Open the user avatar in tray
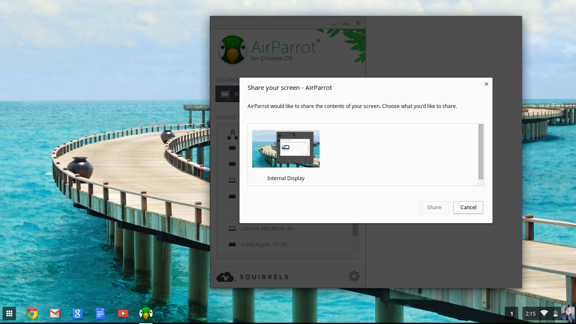This screenshot has width=576, height=324. tap(568, 313)
